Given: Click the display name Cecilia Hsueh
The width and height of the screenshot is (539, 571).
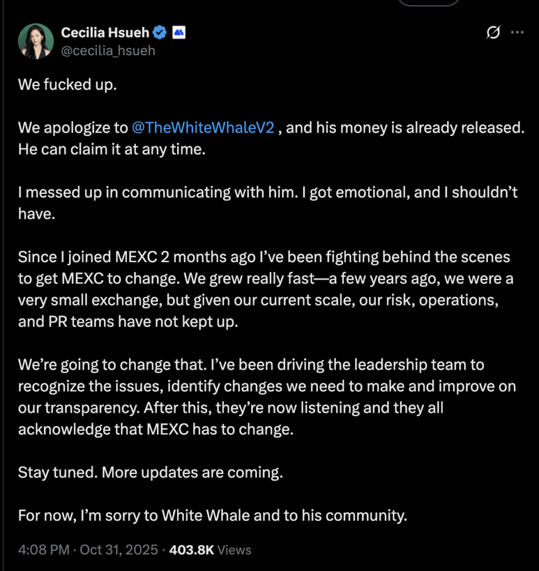Looking at the screenshot, I should click(x=105, y=33).
